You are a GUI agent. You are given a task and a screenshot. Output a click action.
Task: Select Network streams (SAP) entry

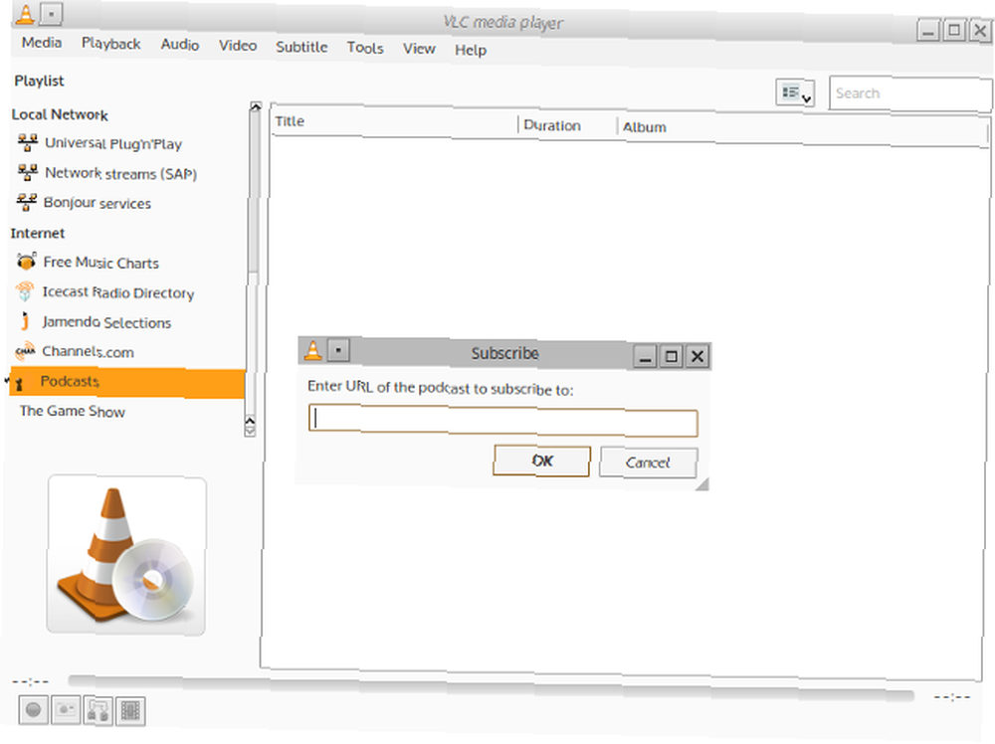click(x=120, y=173)
